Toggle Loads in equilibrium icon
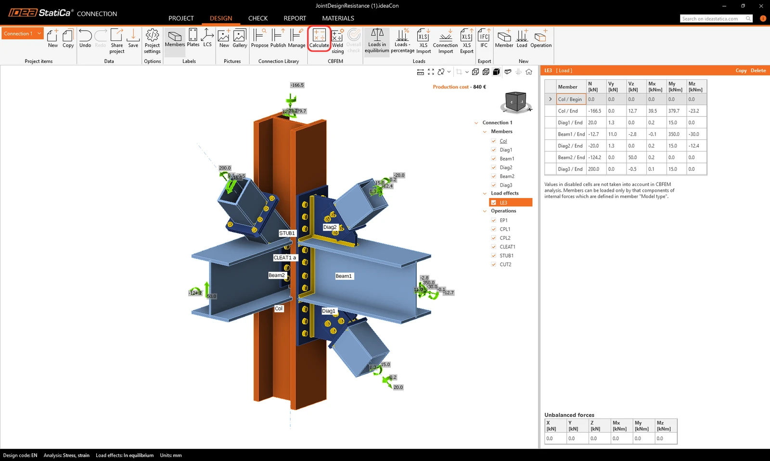Image resolution: width=770 pixels, height=461 pixels. (377, 41)
